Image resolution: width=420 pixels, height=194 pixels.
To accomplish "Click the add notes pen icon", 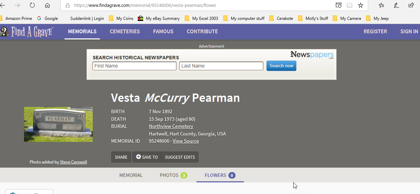I will [x=396, y=5].
